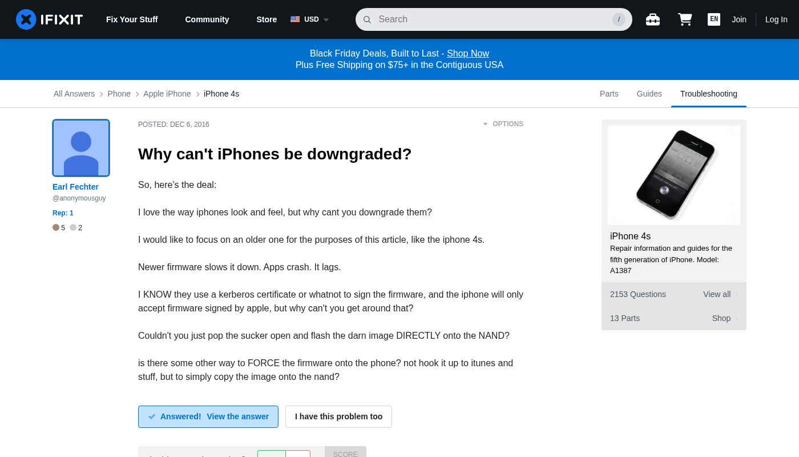Click the slash shortcut badge in search
799x457 pixels.
coord(619,19)
